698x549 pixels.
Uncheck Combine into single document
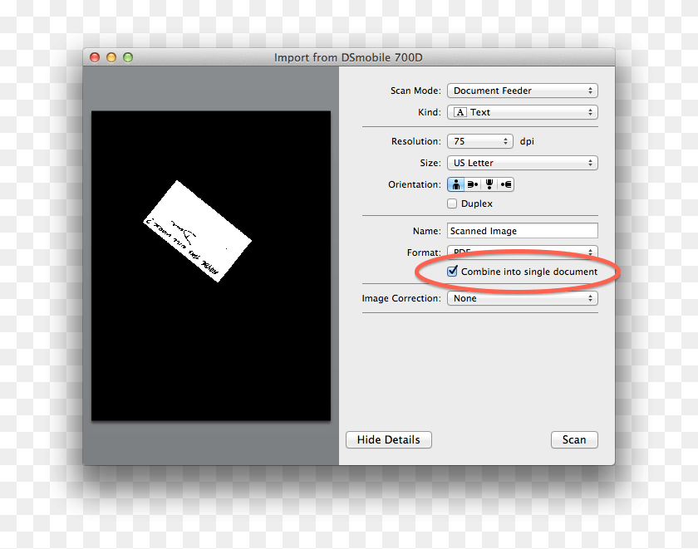point(453,272)
